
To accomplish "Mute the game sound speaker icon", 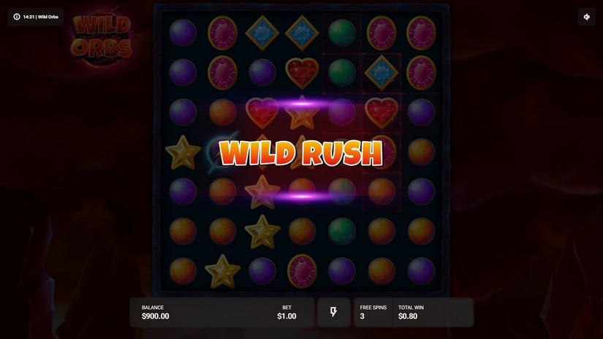I will pos(586,17).
